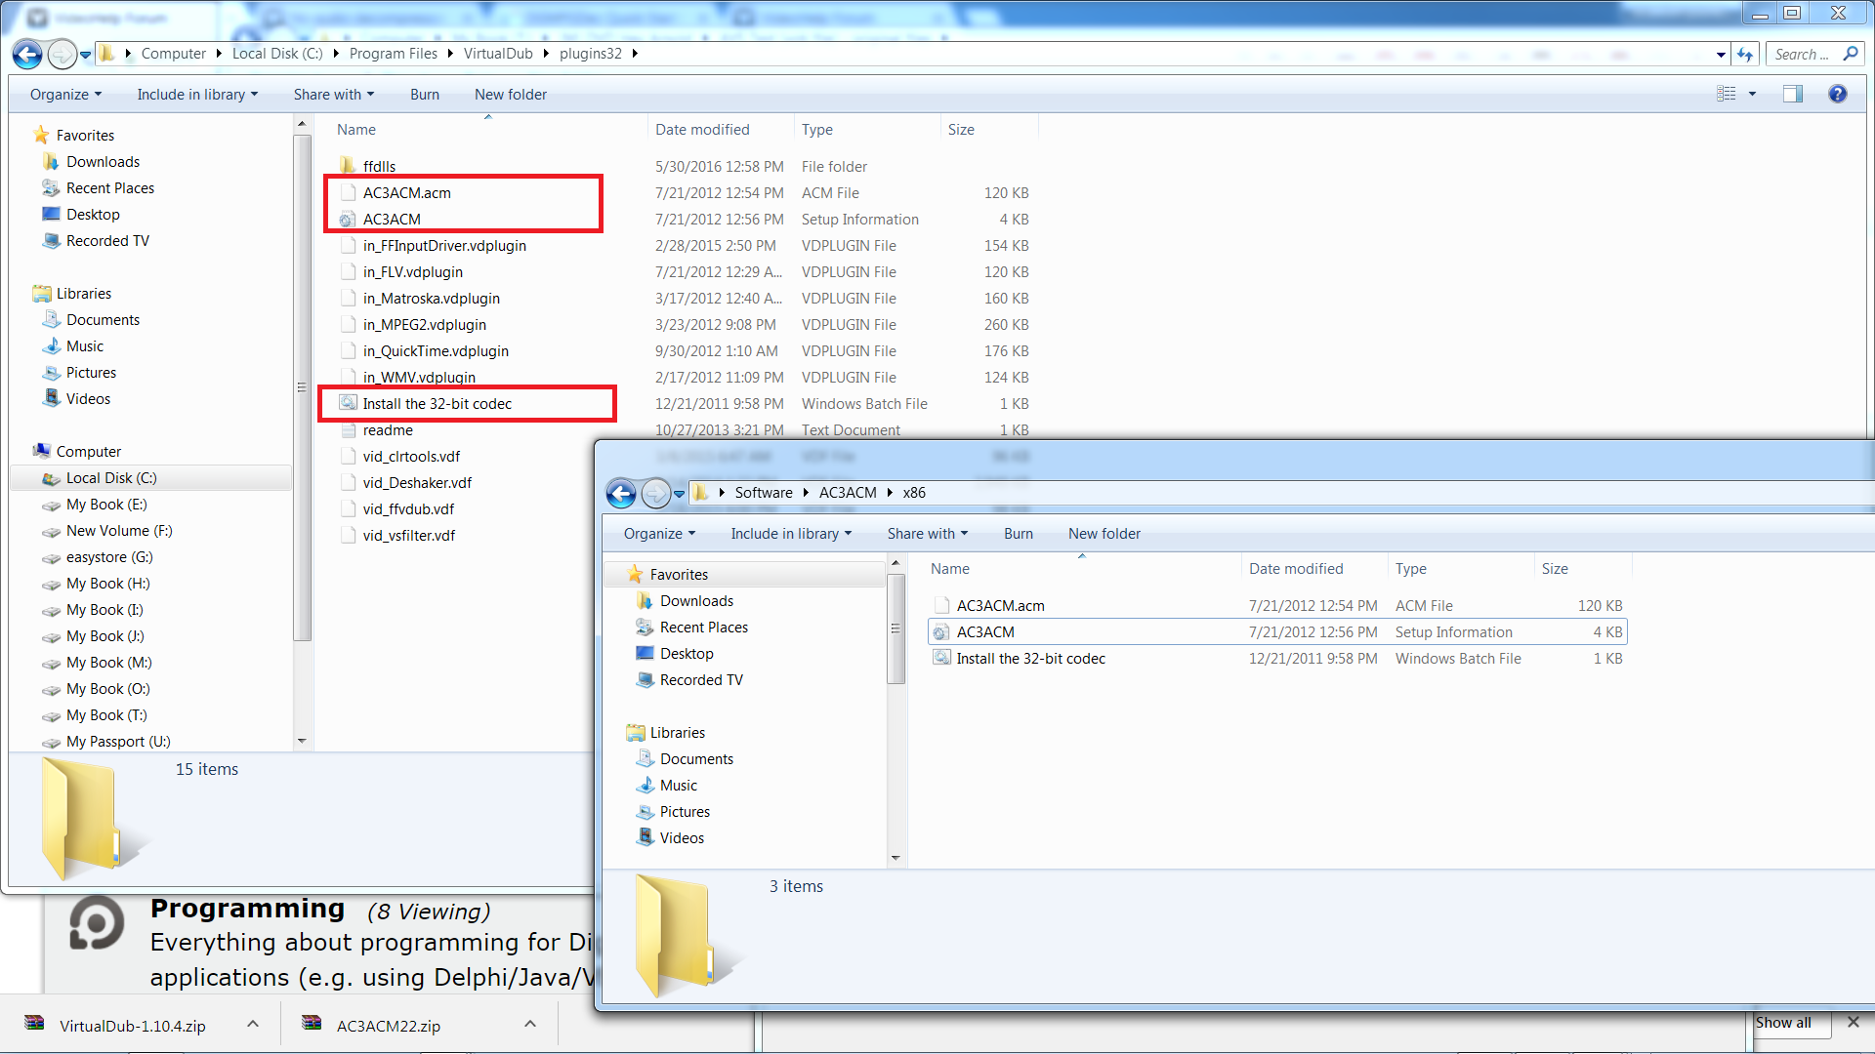This screenshot has width=1875, height=1054.
Task: Click Burn in plugins32 toolbar
Action: tap(425, 95)
